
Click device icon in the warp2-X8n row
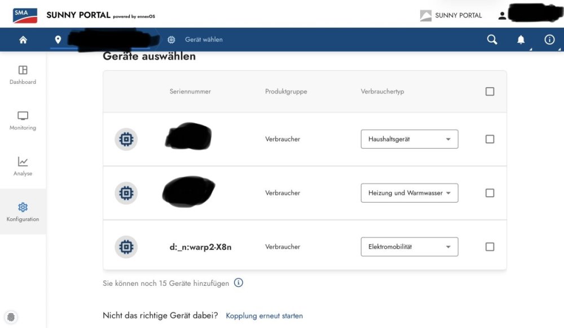(126, 246)
